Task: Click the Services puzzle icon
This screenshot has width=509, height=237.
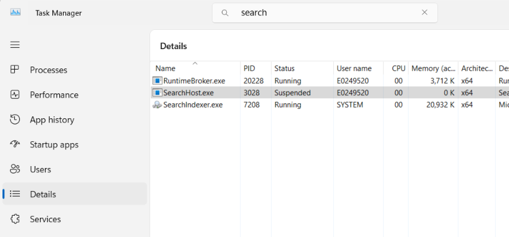Action: (15, 219)
